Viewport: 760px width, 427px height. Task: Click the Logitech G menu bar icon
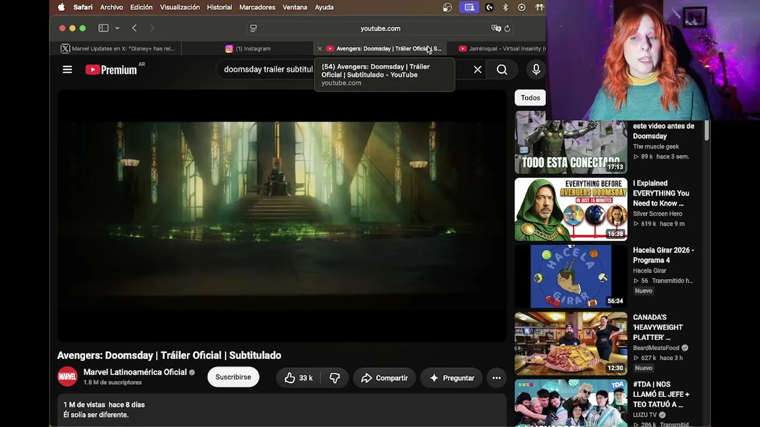click(489, 7)
